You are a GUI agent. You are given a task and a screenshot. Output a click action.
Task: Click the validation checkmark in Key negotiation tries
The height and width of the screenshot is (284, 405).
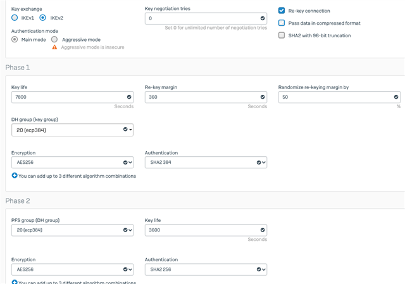coord(263,18)
